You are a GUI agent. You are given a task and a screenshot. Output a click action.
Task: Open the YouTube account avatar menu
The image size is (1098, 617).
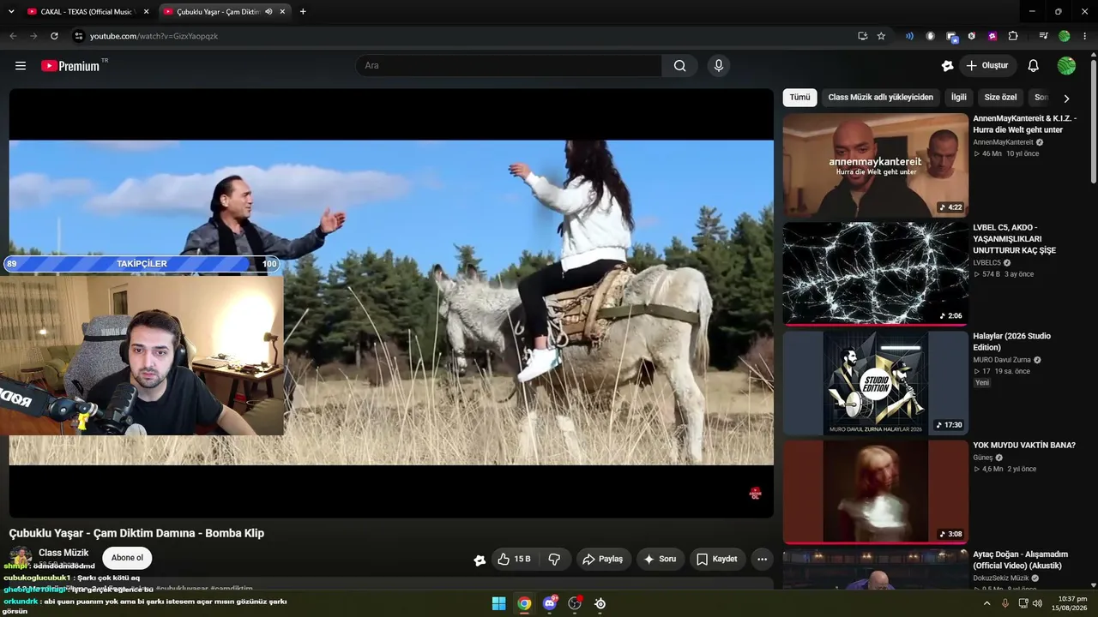[x=1066, y=66]
